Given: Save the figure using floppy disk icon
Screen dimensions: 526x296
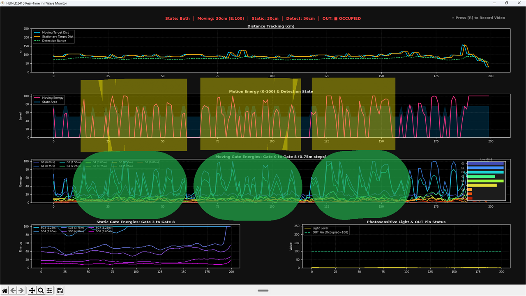Looking at the screenshot, I should click(x=60, y=291).
